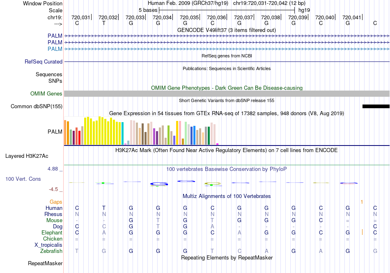Screen dimensions: 390x273
Task: Click the Rhesus alignment row label
Action: 53,214
